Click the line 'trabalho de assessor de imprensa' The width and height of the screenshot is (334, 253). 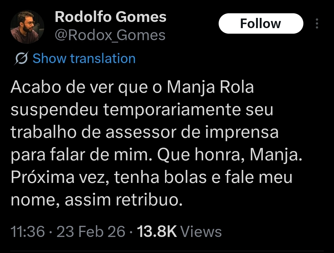[144, 133]
